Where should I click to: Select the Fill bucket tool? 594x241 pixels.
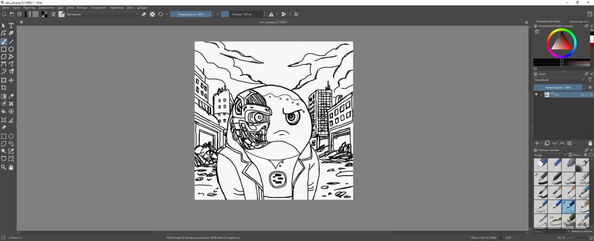[x=4, y=112]
